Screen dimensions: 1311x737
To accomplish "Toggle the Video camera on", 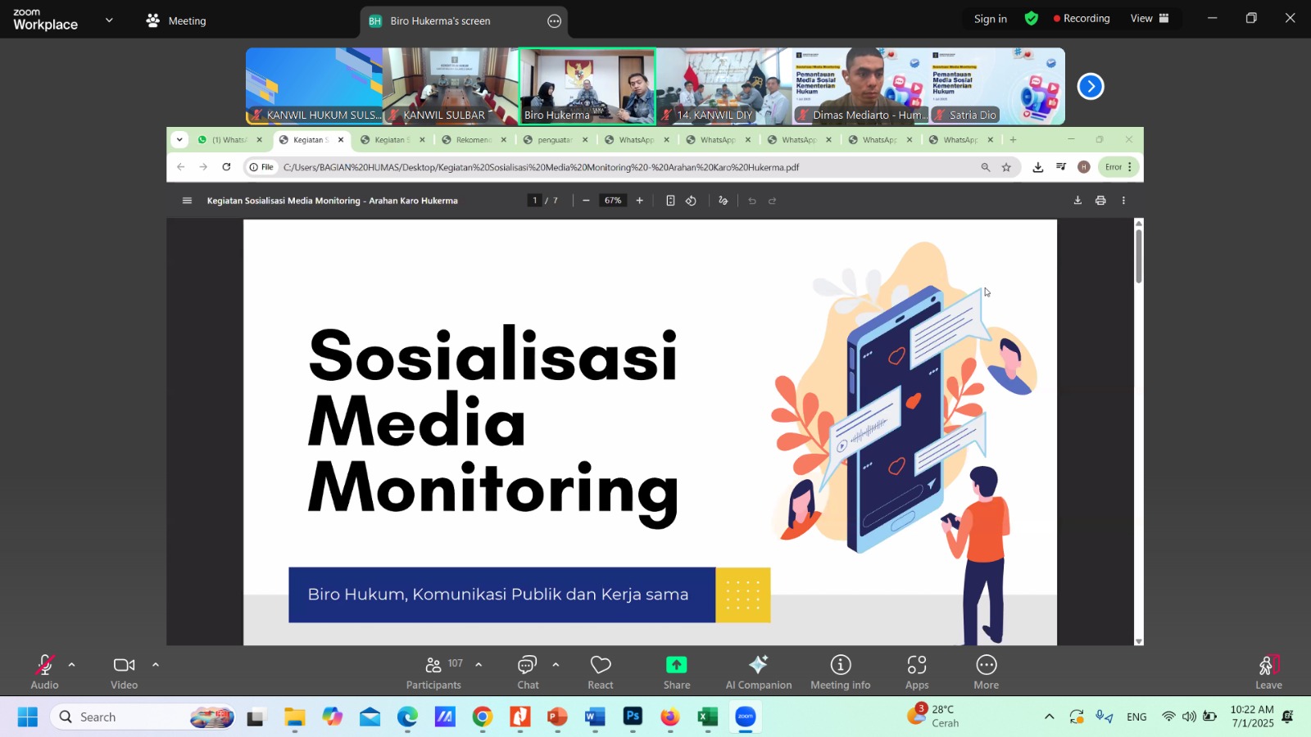I will (125, 672).
